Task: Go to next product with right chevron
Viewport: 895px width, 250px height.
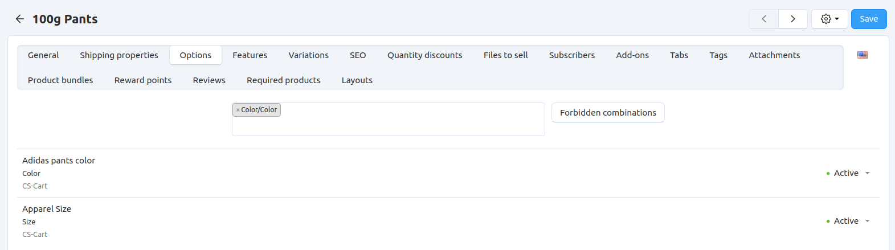Action: point(792,19)
